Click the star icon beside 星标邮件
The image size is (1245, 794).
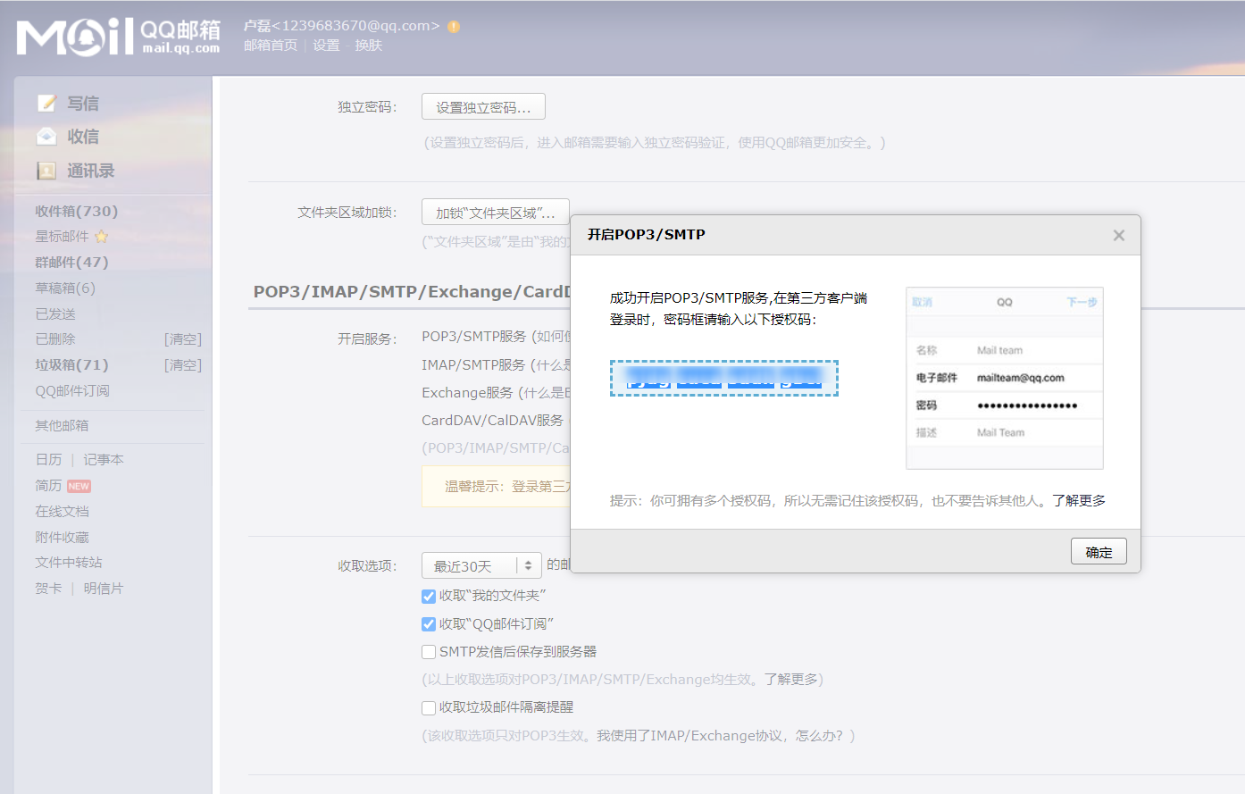[x=101, y=237]
